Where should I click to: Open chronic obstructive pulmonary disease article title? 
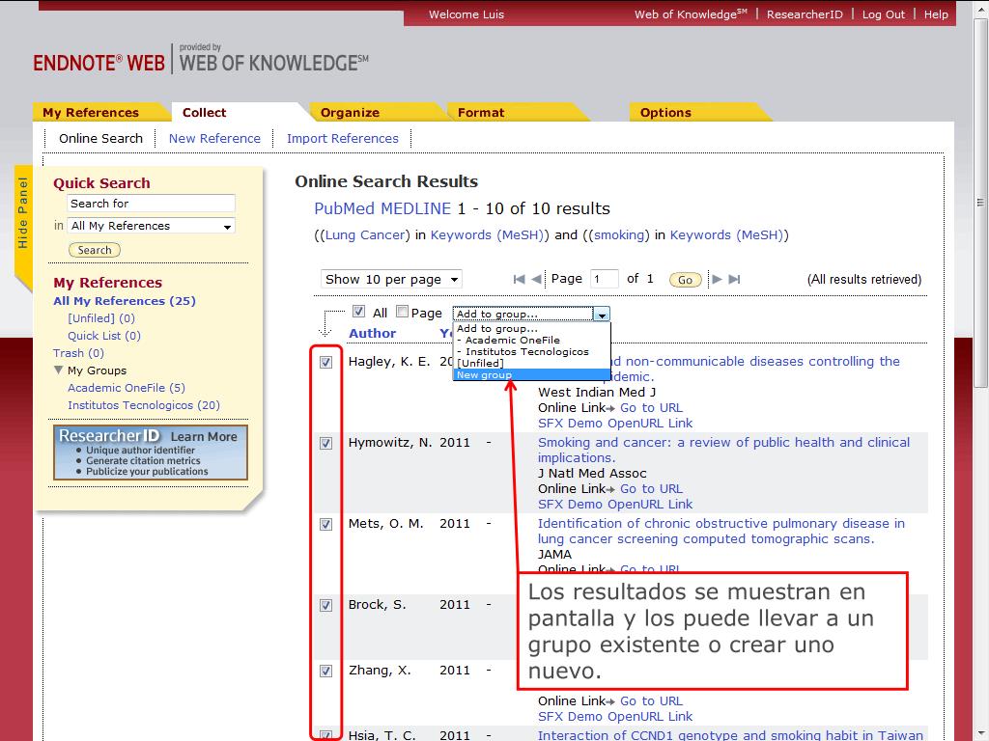(721, 532)
